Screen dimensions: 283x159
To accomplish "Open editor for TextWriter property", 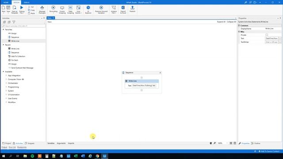I will tap(280, 42).
